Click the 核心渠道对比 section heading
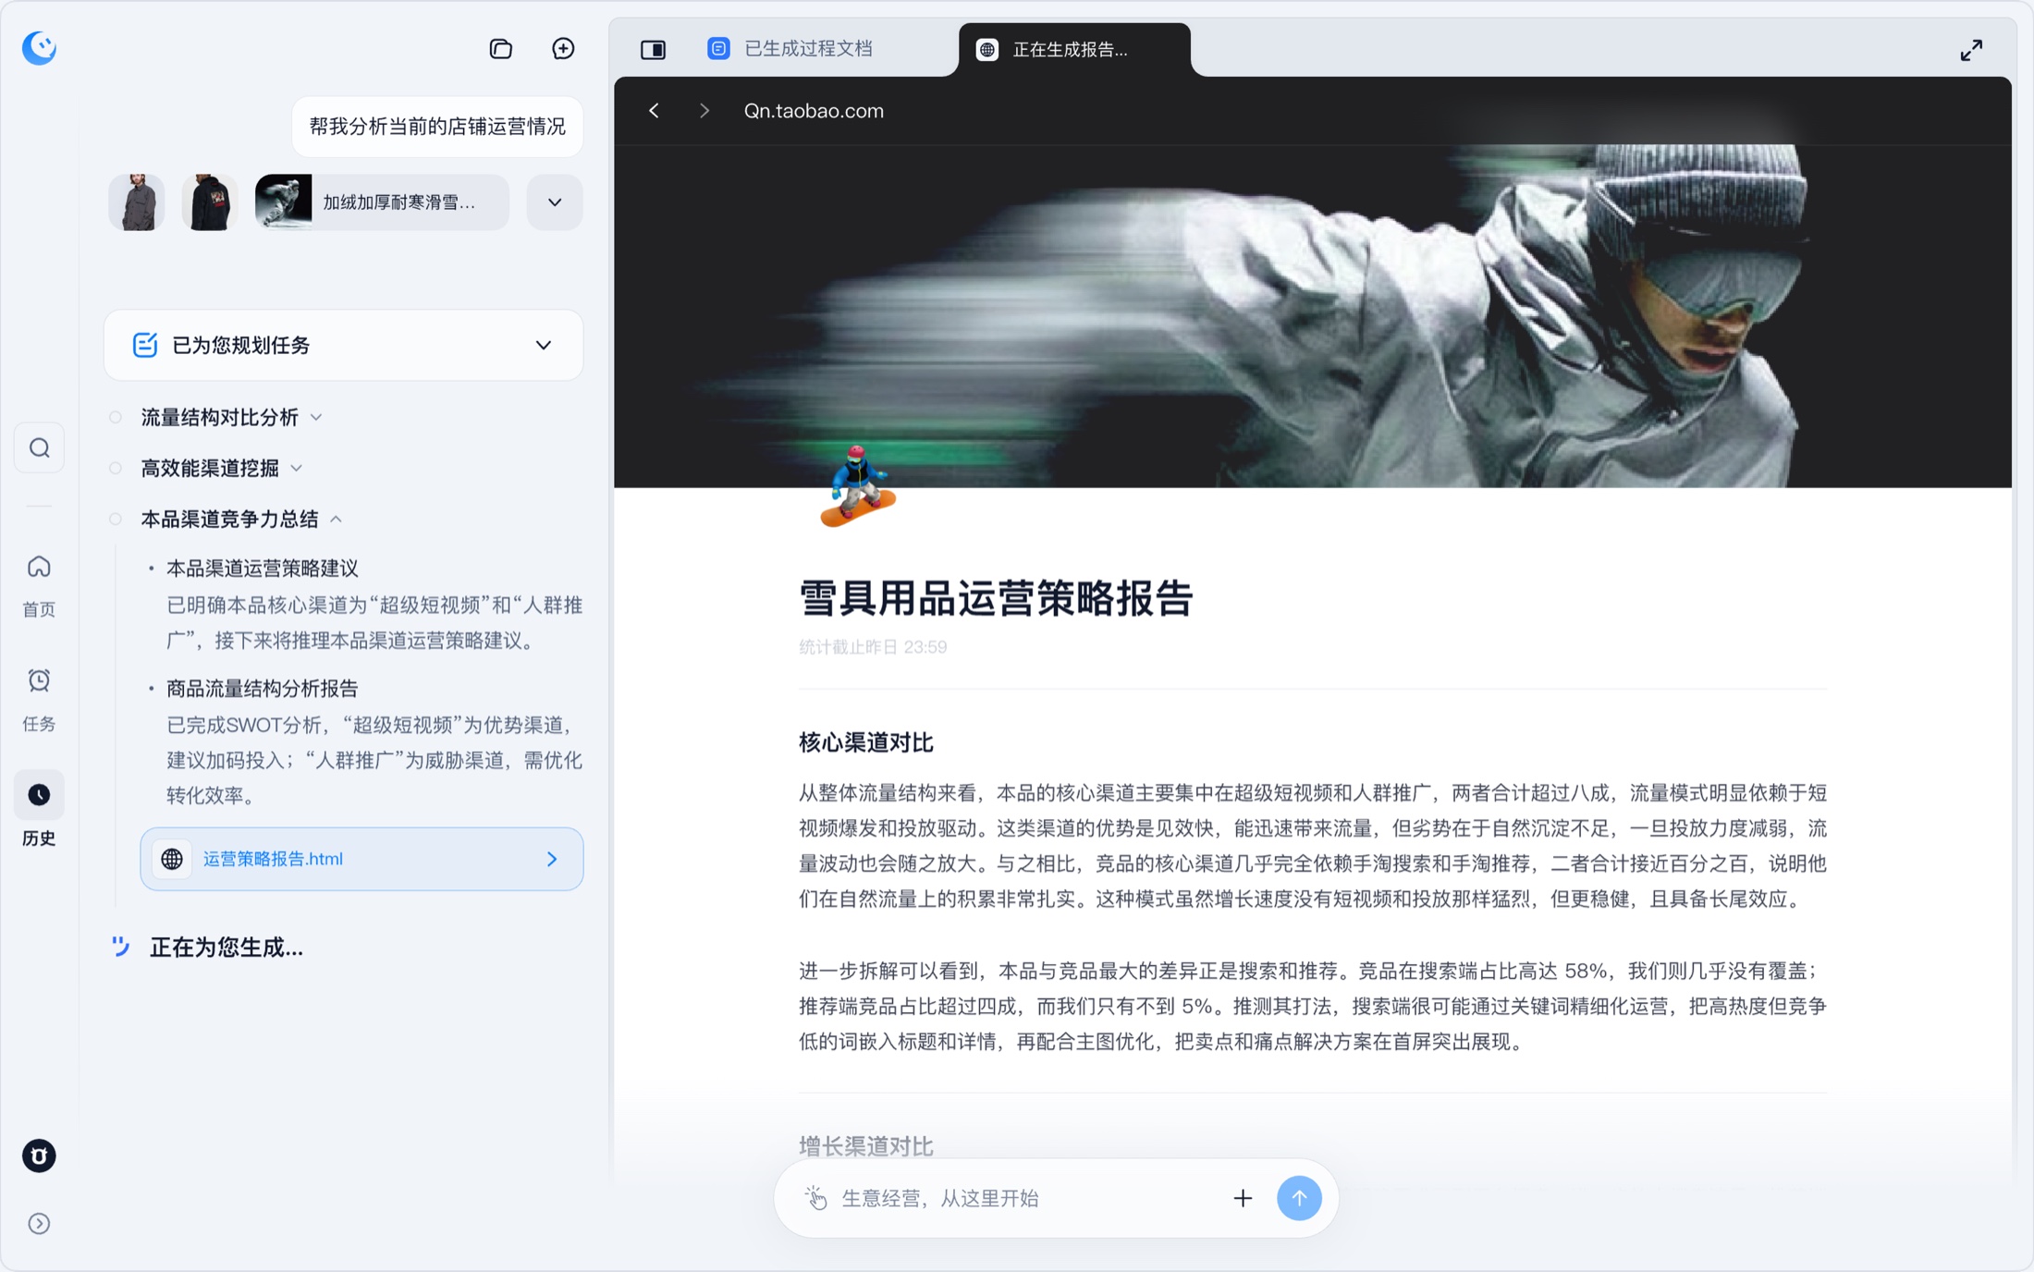 [866, 742]
